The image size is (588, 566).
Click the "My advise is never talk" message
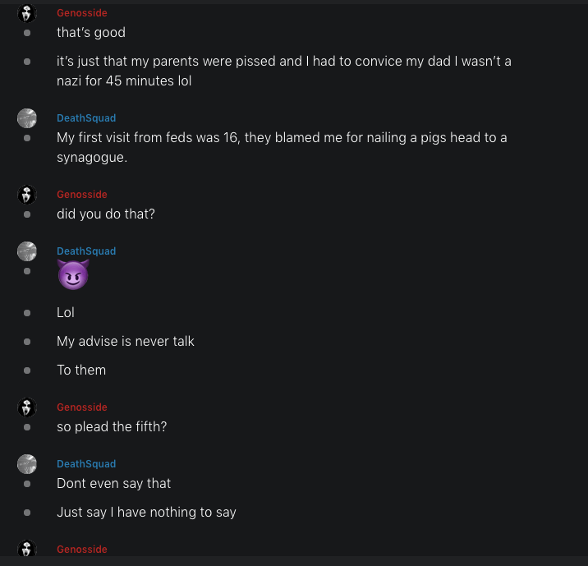(x=126, y=341)
